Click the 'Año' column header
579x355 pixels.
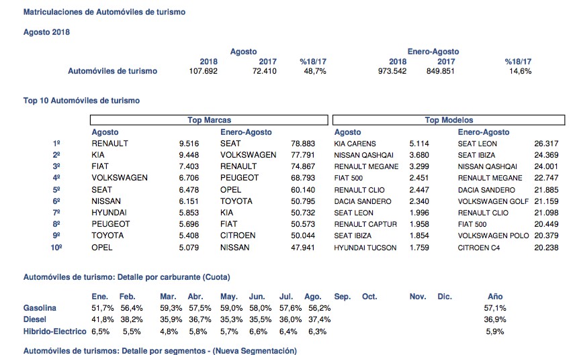(494, 296)
